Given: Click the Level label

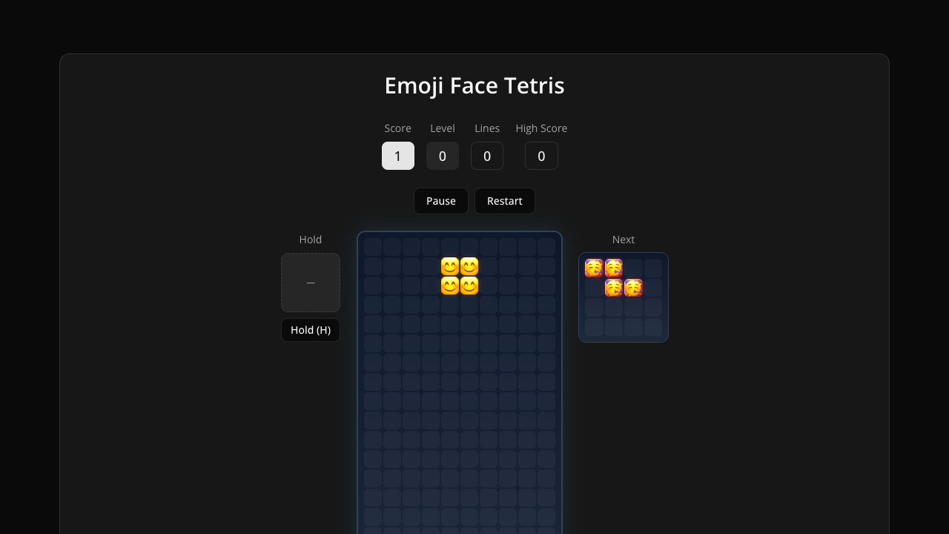Looking at the screenshot, I should tap(443, 128).
